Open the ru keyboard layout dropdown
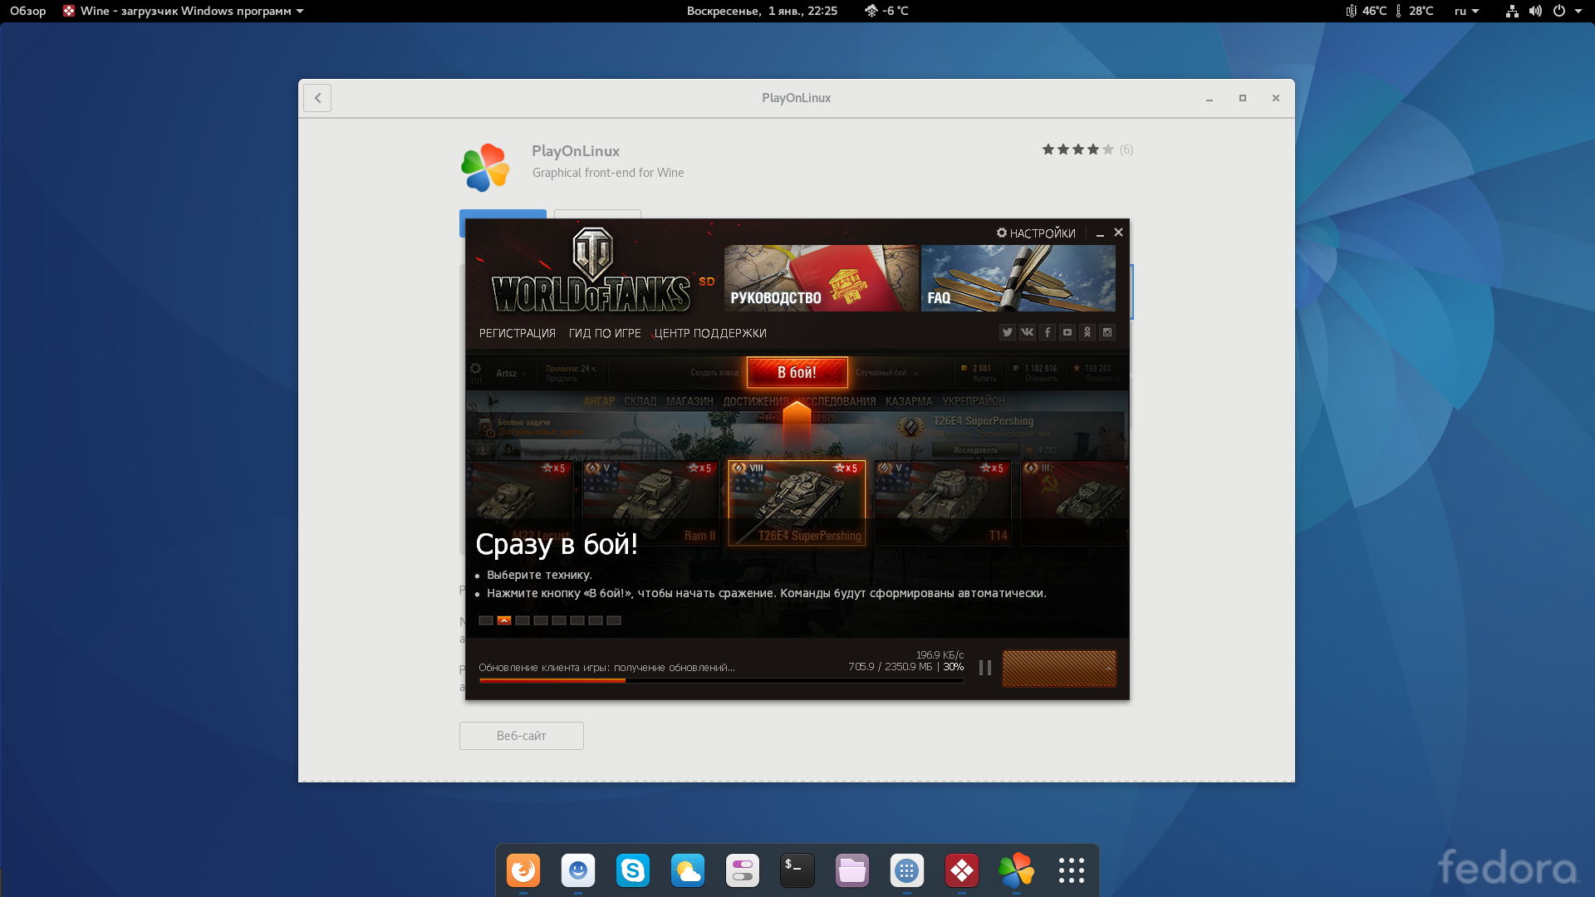Screen dimensions: 1595x897 1466,11
